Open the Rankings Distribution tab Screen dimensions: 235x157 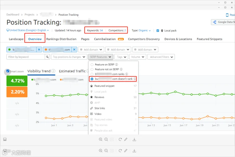[61, 39]
